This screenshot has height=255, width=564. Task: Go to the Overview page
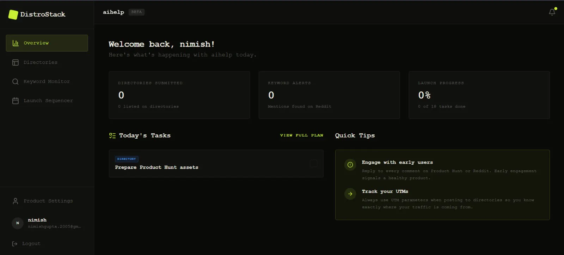point(47,43)
